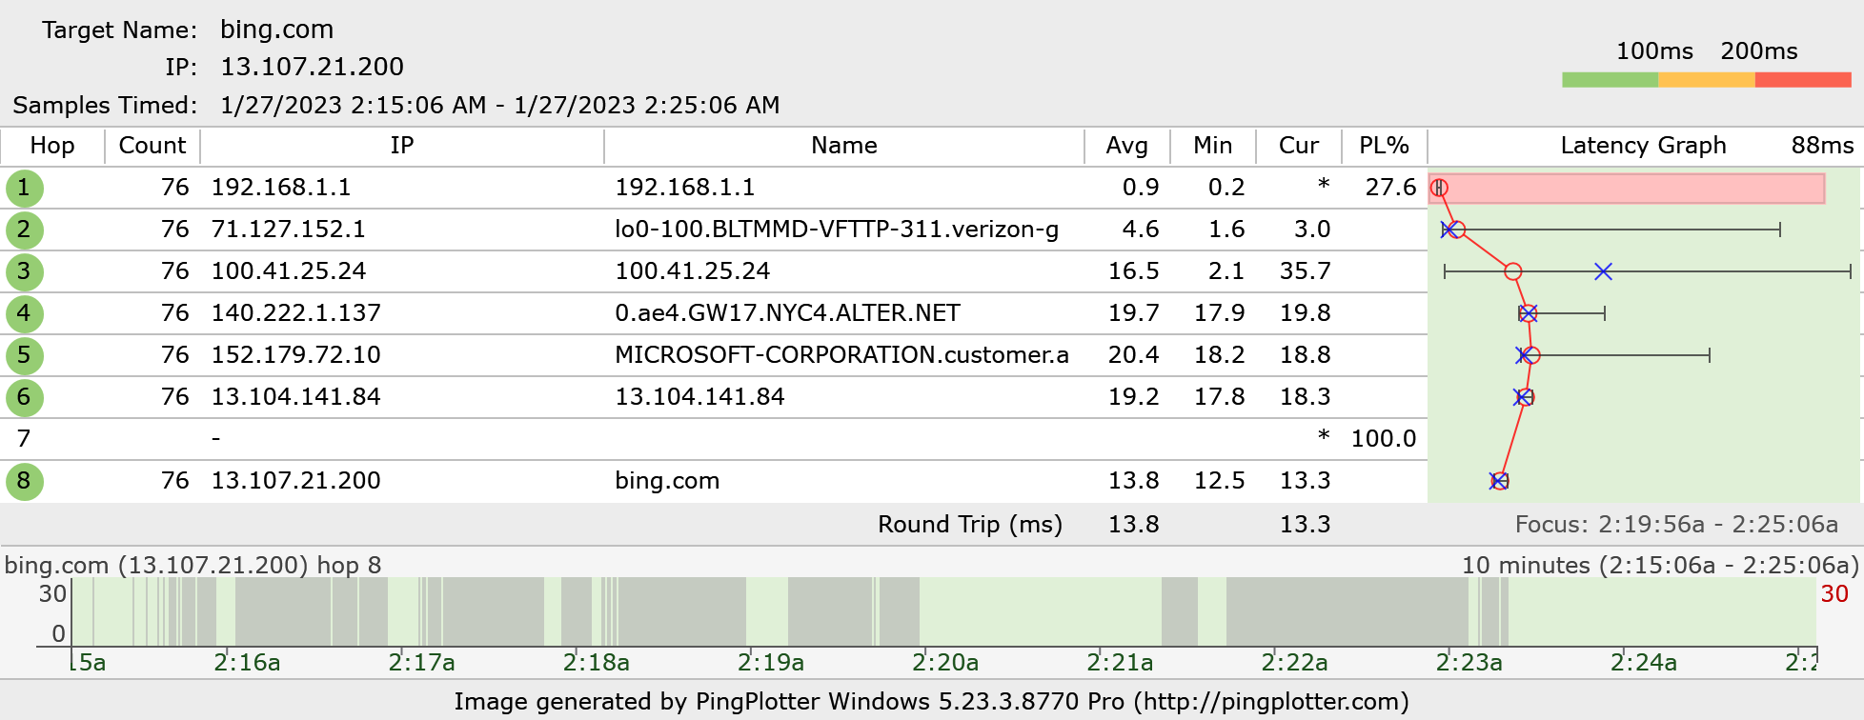Click the 27.6 packet loss value
This screenshot has width=1864, height=720.
pyautogui.click(x=1391, y=188)
